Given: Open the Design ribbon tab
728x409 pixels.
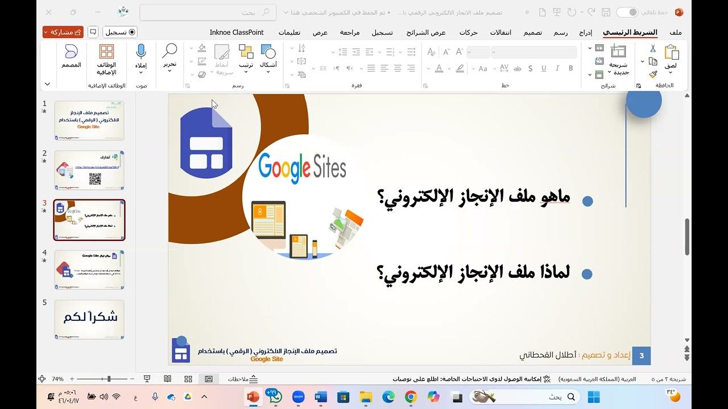Looking at the screenshot, I should point(533,32).
